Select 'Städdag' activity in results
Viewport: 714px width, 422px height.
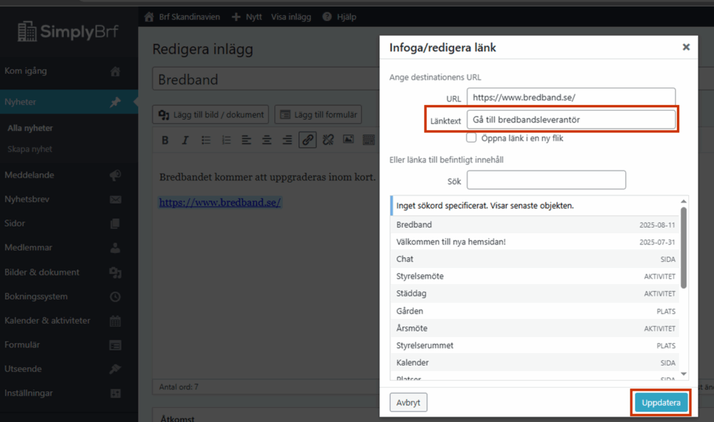click(x=535, y=294)
